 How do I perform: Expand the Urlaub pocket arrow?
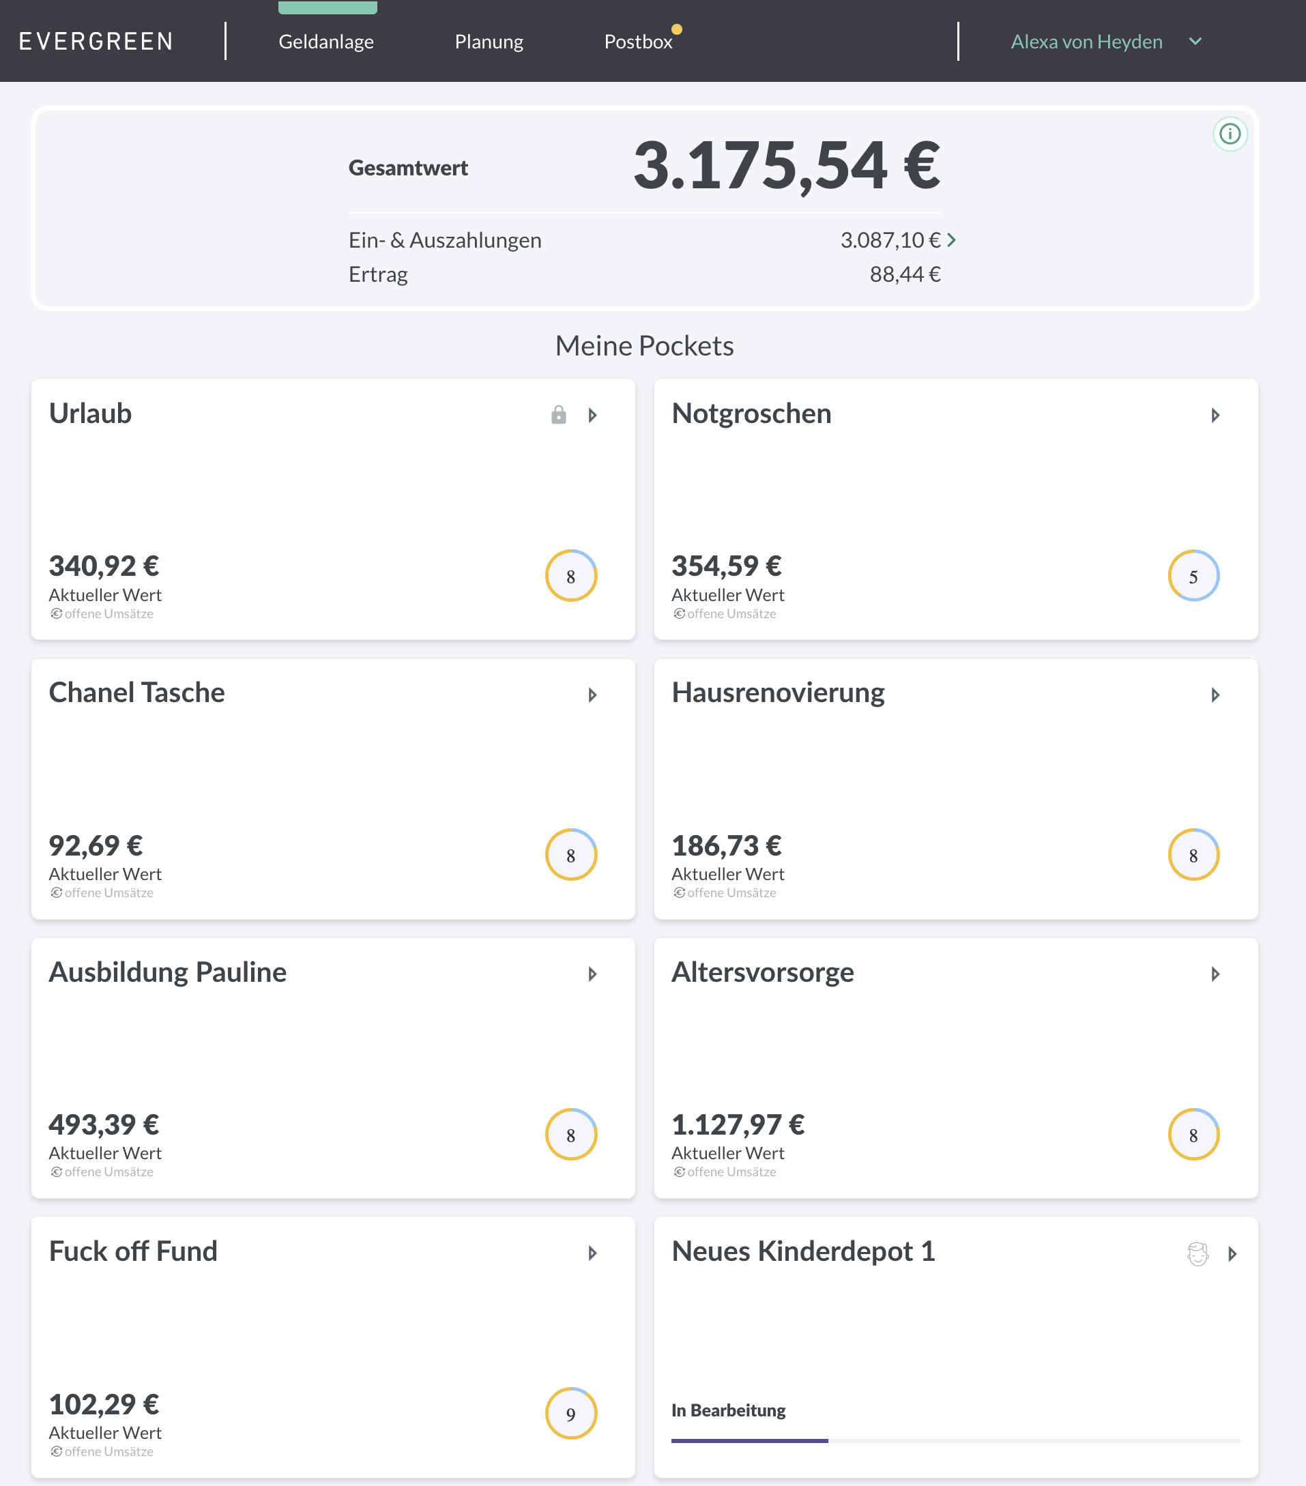tap(593, 415)
